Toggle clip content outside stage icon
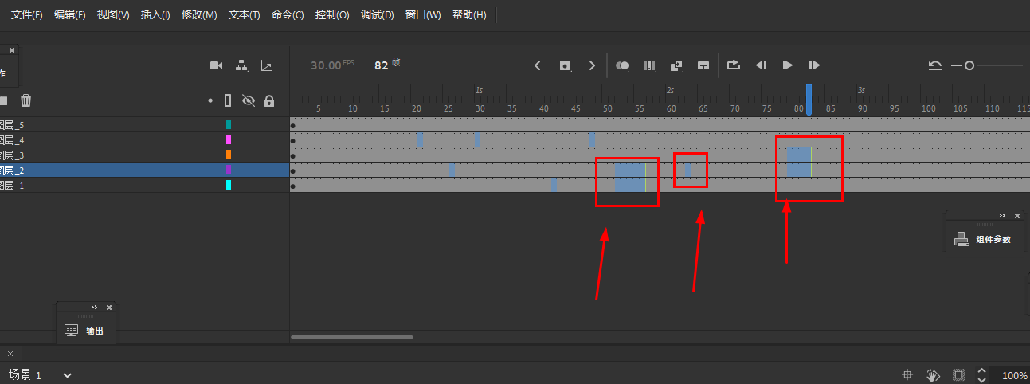 pos(958,375)
